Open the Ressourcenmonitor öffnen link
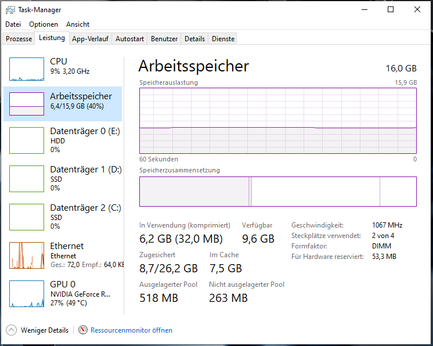 [x=131, y=330]
